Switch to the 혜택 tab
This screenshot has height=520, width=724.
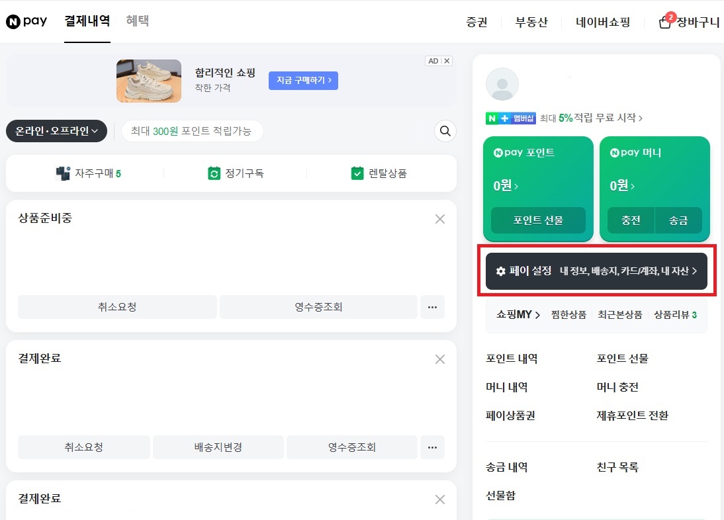coord(138,21)
